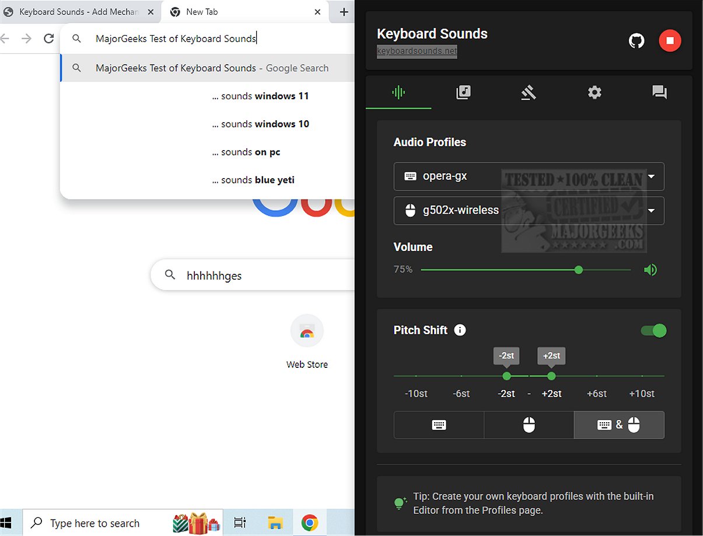Screen dimensions: 703x536
Task: Show Pitch Shift info tooltip icon
Action: [460, 330]
